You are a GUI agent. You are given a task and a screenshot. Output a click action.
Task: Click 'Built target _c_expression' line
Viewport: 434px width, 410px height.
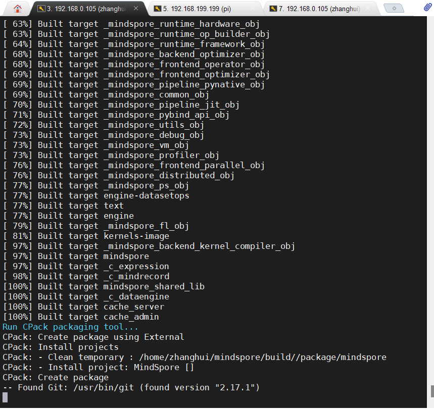click(86, 267)
